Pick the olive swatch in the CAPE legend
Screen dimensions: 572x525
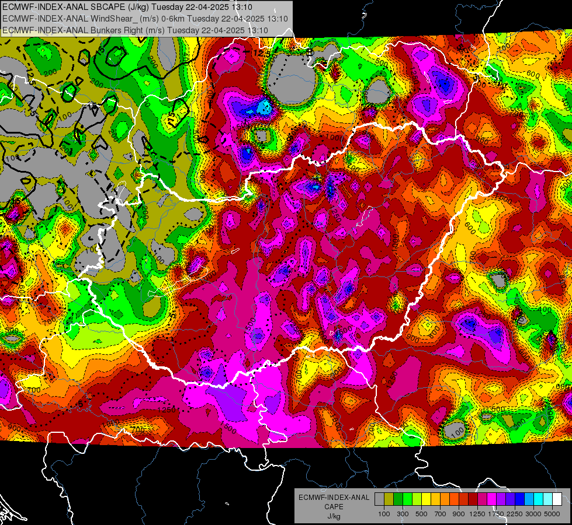(x=389, y=499)
